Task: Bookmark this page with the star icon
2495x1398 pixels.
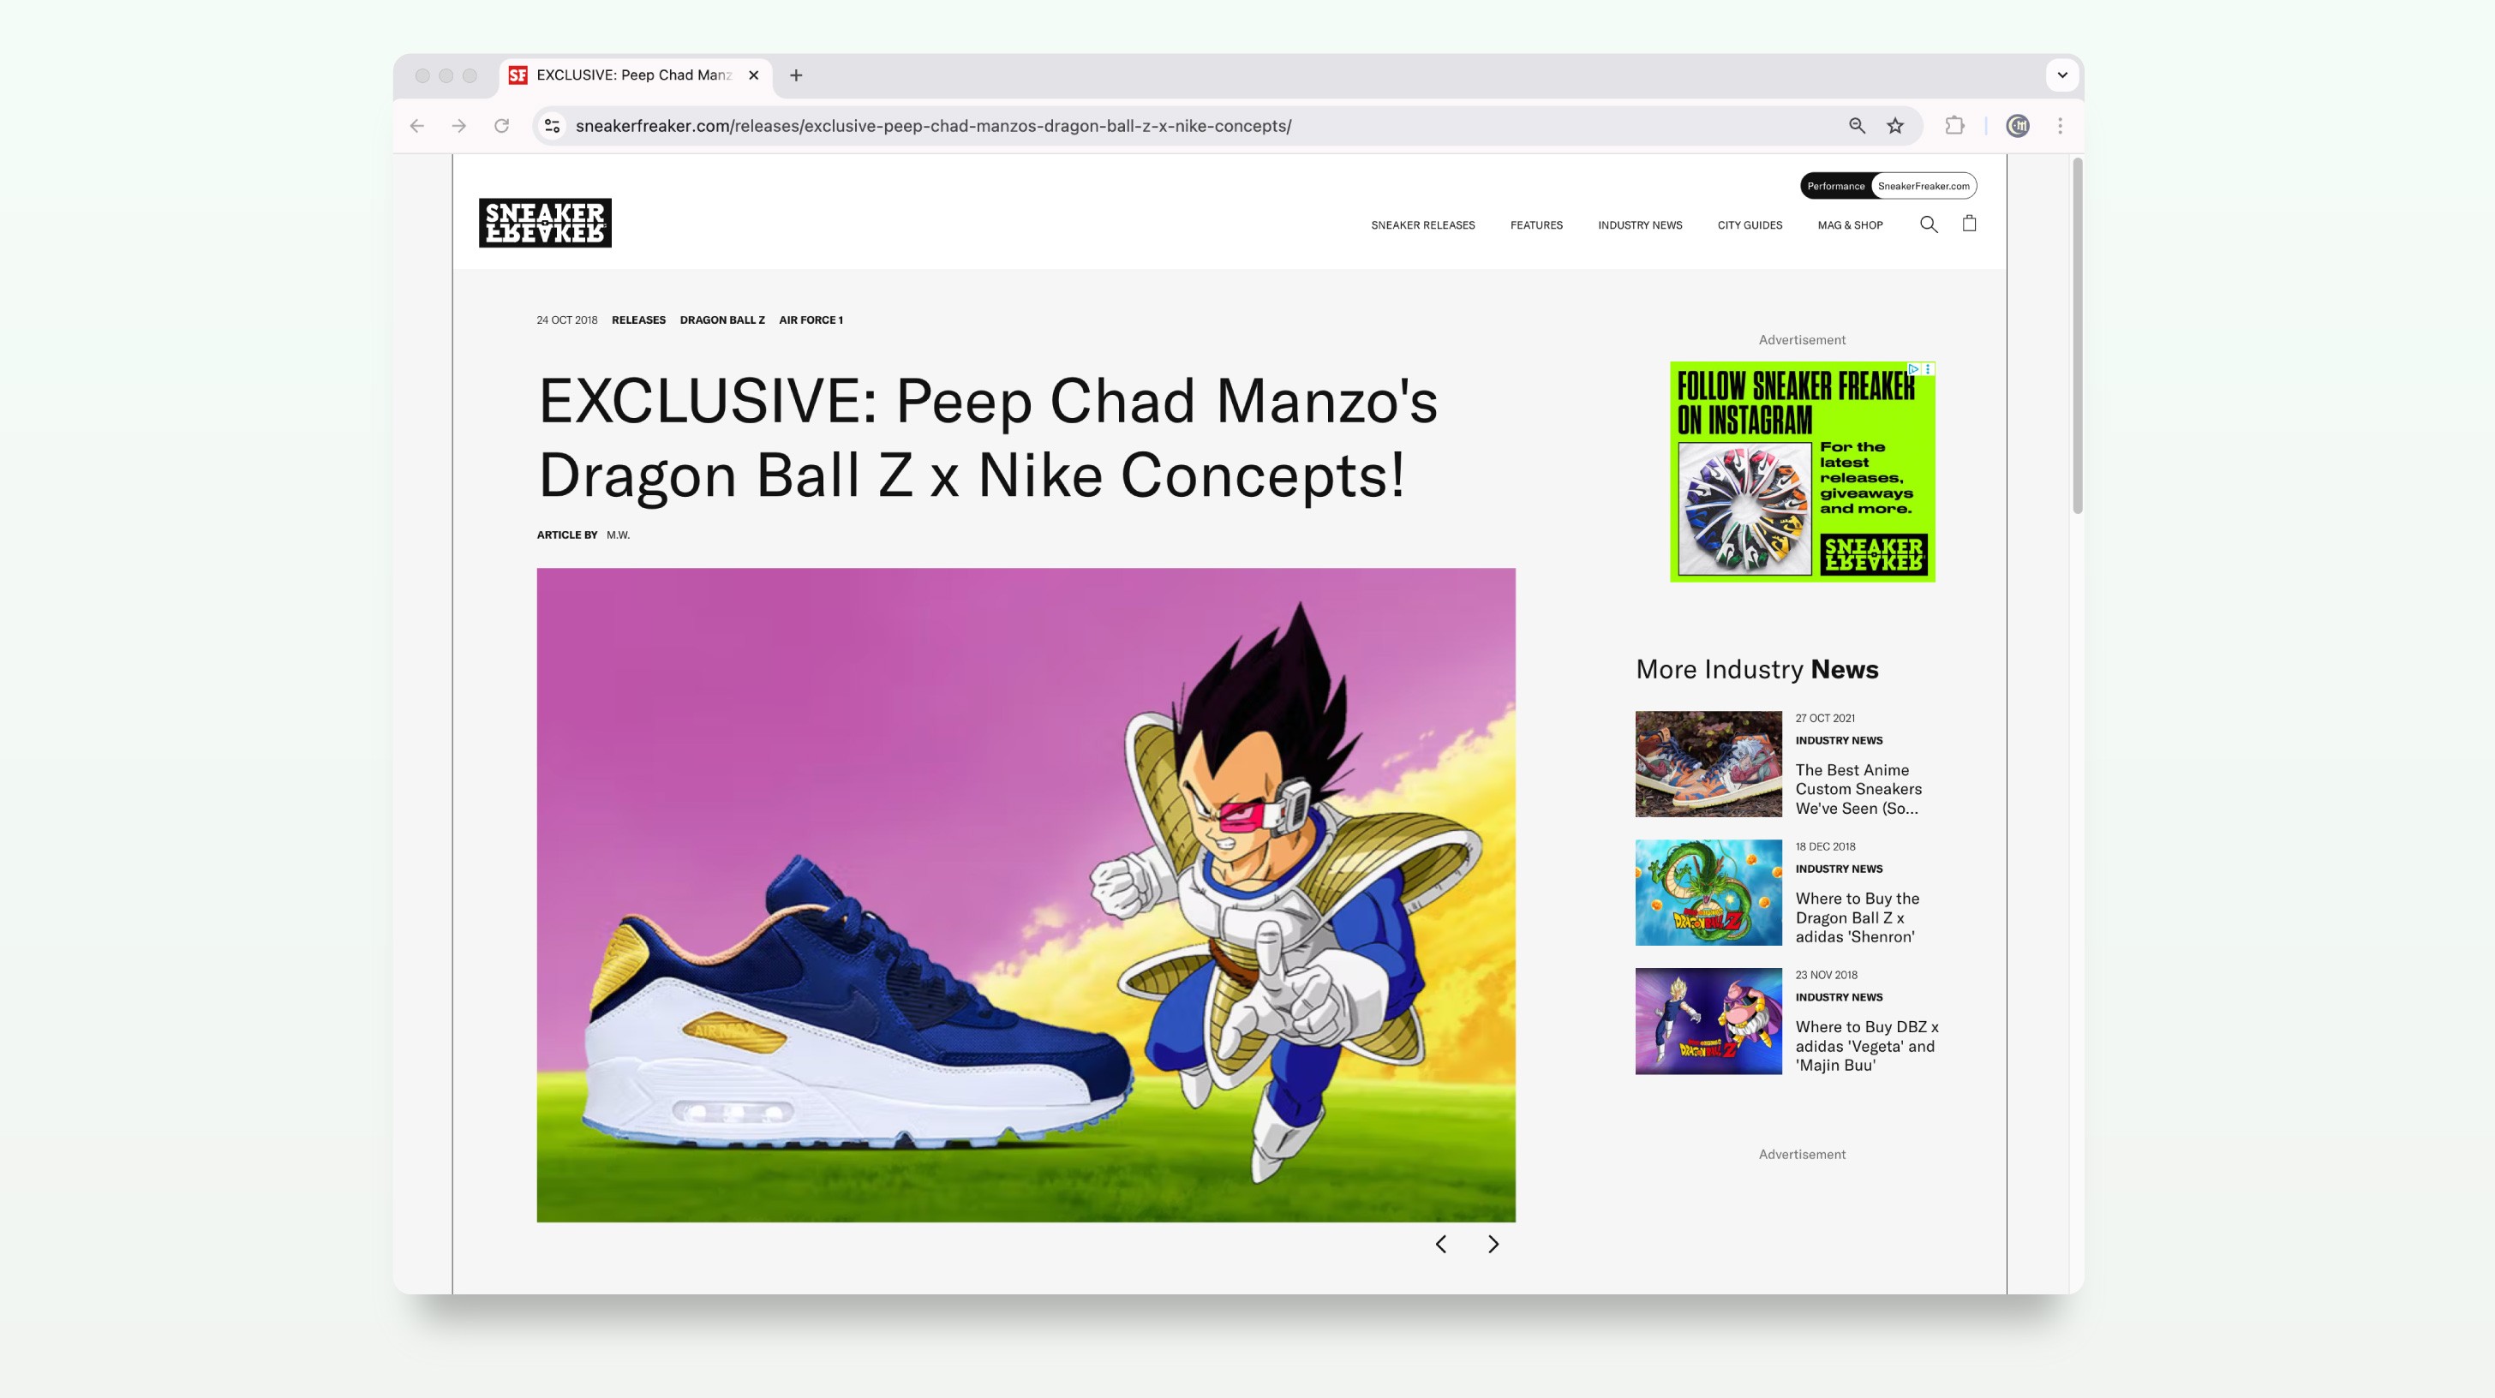Action: pyautogui.click(x=1895, y=126)
